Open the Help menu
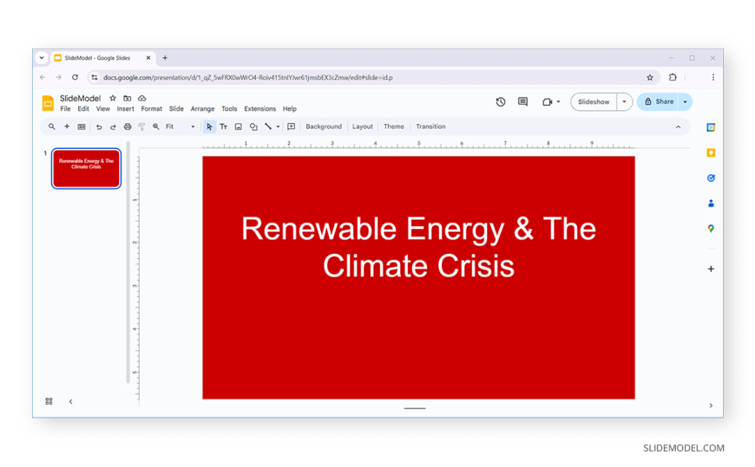This screenshot has width=755, height=467. point(289,109)
